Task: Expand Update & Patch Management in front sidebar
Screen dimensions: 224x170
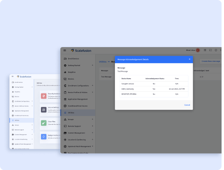Action: 93,146
